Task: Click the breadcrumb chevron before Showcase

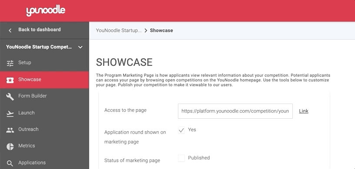Action: [x=146, y=30]
